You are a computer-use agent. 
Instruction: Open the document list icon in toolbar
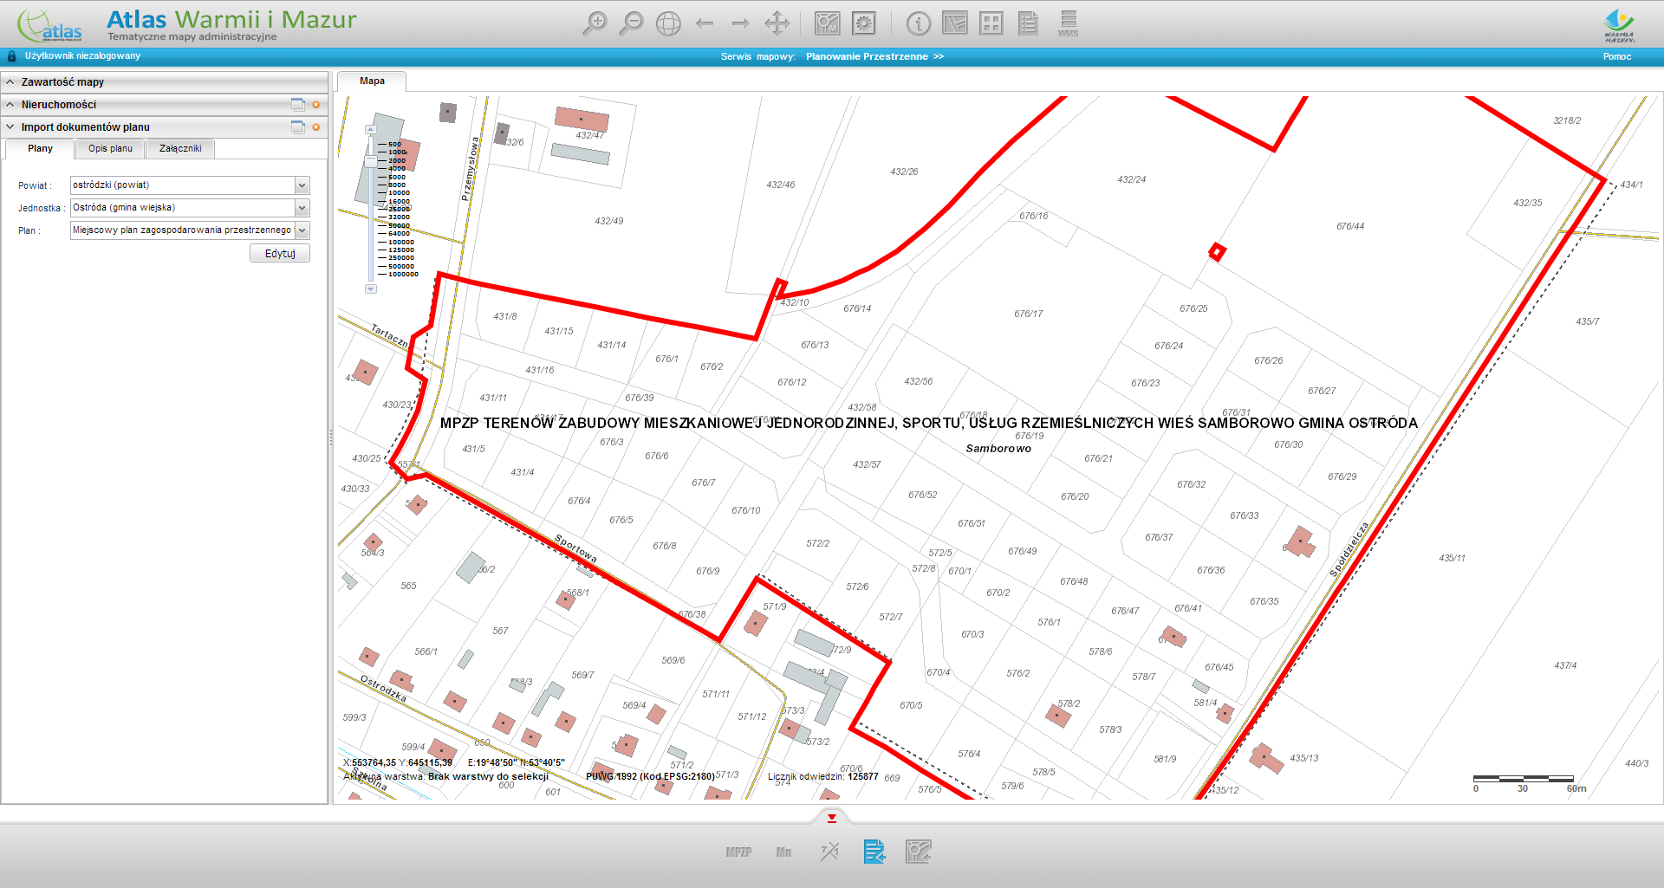(x=1028, y=23)
